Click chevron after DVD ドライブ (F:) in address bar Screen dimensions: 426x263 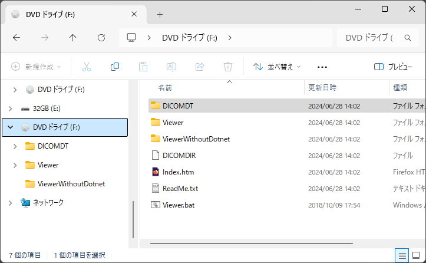pyautogui.click(x=230, y=38)
